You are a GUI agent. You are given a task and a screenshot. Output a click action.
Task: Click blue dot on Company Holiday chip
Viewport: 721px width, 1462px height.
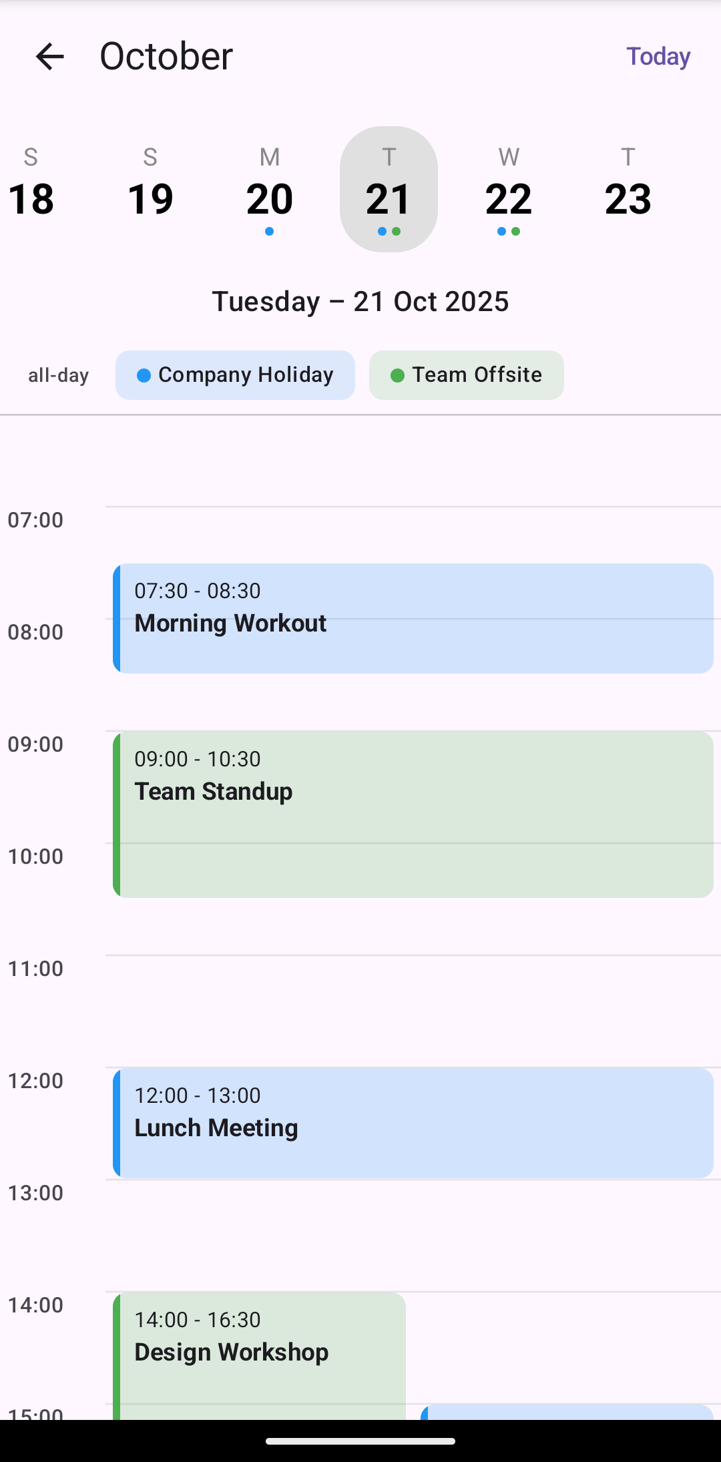click(x=144, y=375)
